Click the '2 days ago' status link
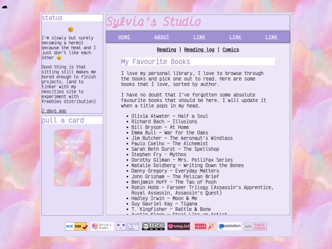 [54, 111]
